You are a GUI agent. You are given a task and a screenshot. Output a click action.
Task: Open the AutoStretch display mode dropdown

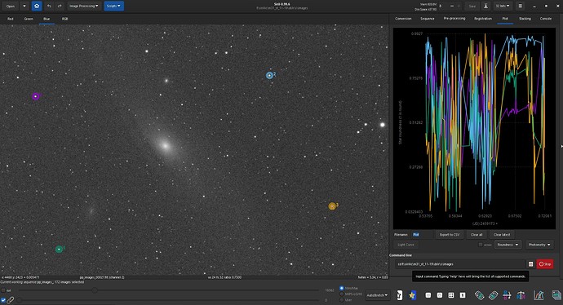tap(377, 295)
